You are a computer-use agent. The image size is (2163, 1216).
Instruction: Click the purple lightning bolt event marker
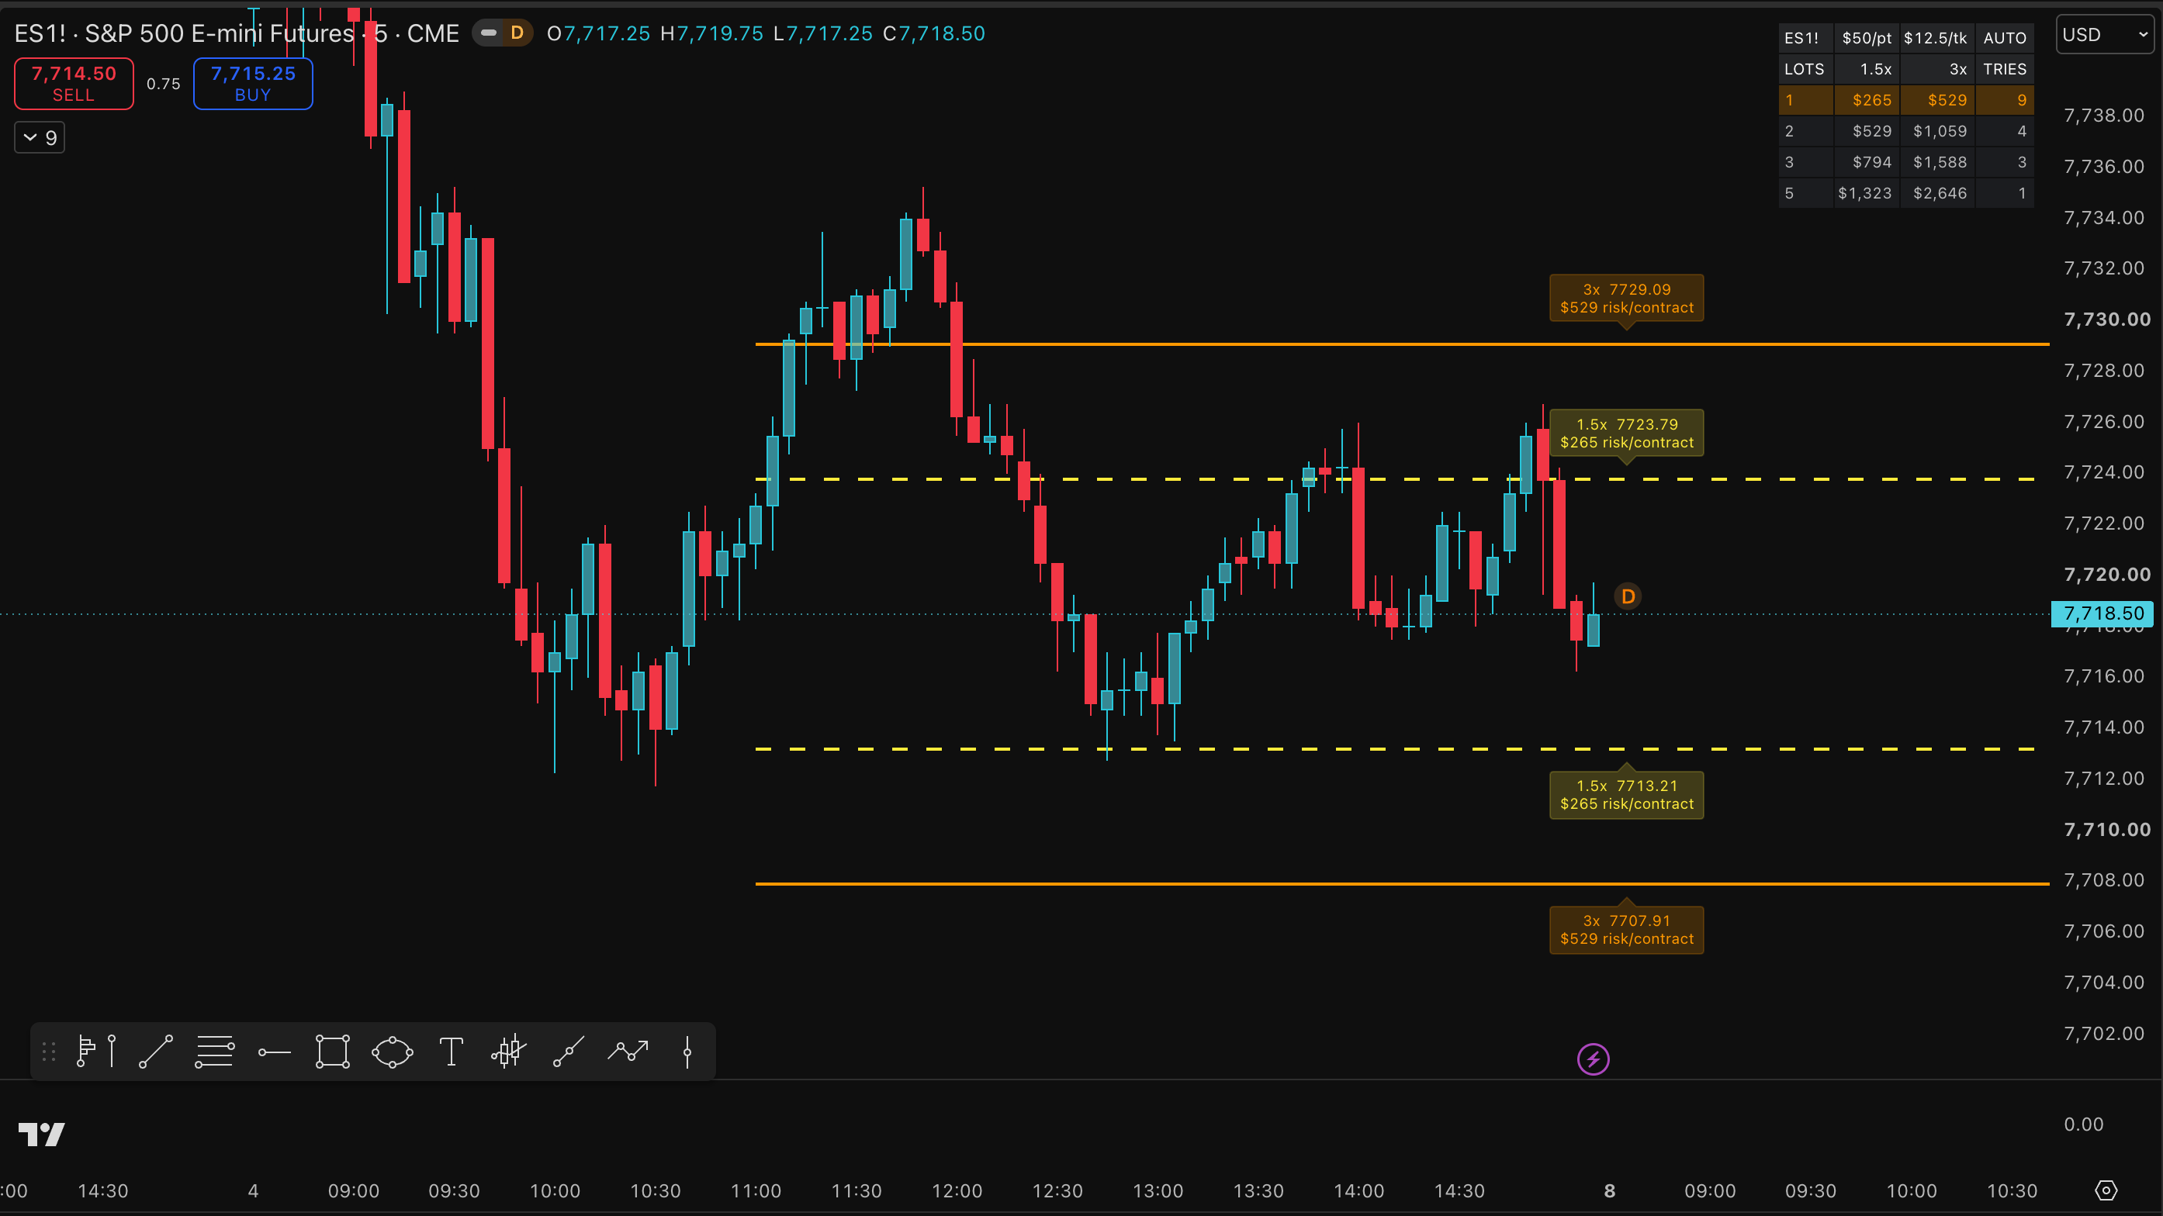(1593, 1059)
